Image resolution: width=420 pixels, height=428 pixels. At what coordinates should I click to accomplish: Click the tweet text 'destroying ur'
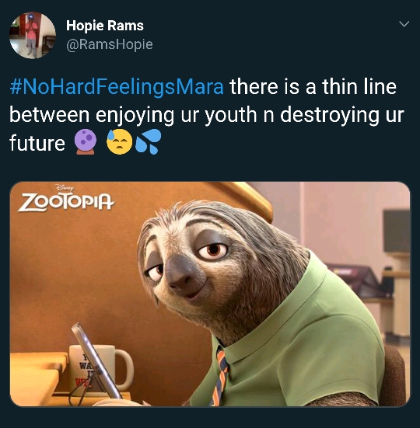(x=342, y=115)
